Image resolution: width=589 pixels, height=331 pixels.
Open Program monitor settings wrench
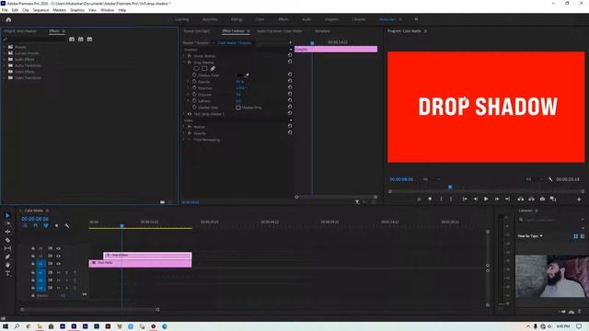(550, 179)
